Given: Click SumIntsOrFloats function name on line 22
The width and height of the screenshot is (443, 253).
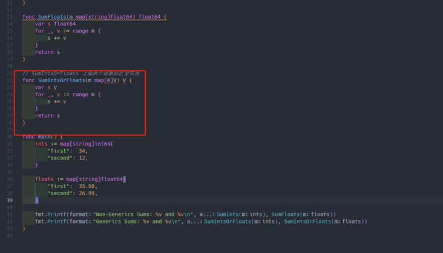Looking at the screenshot, I should click(61, 80).
